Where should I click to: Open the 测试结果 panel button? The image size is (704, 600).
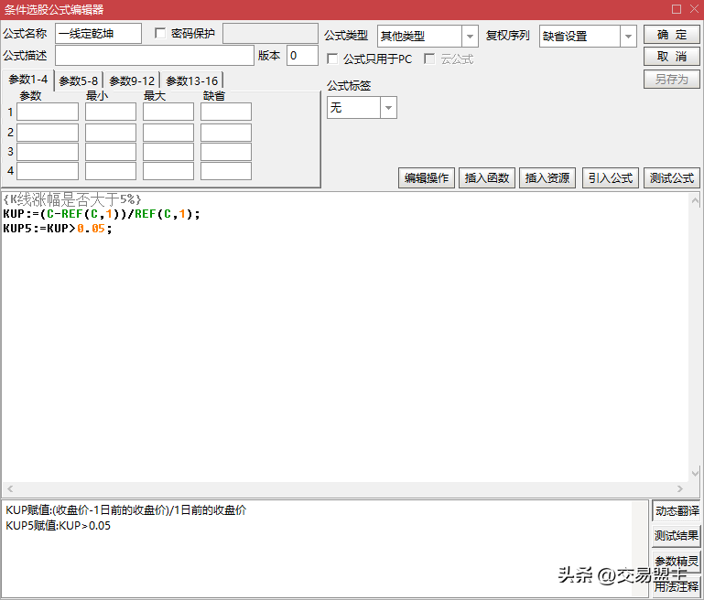pyautogui.click(x=677, y=536)
